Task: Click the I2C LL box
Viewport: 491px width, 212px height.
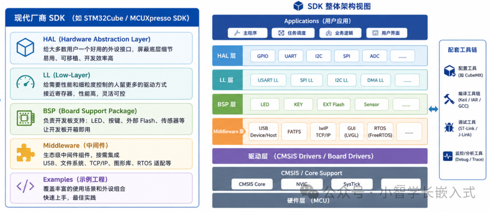Action: (341, 80)
